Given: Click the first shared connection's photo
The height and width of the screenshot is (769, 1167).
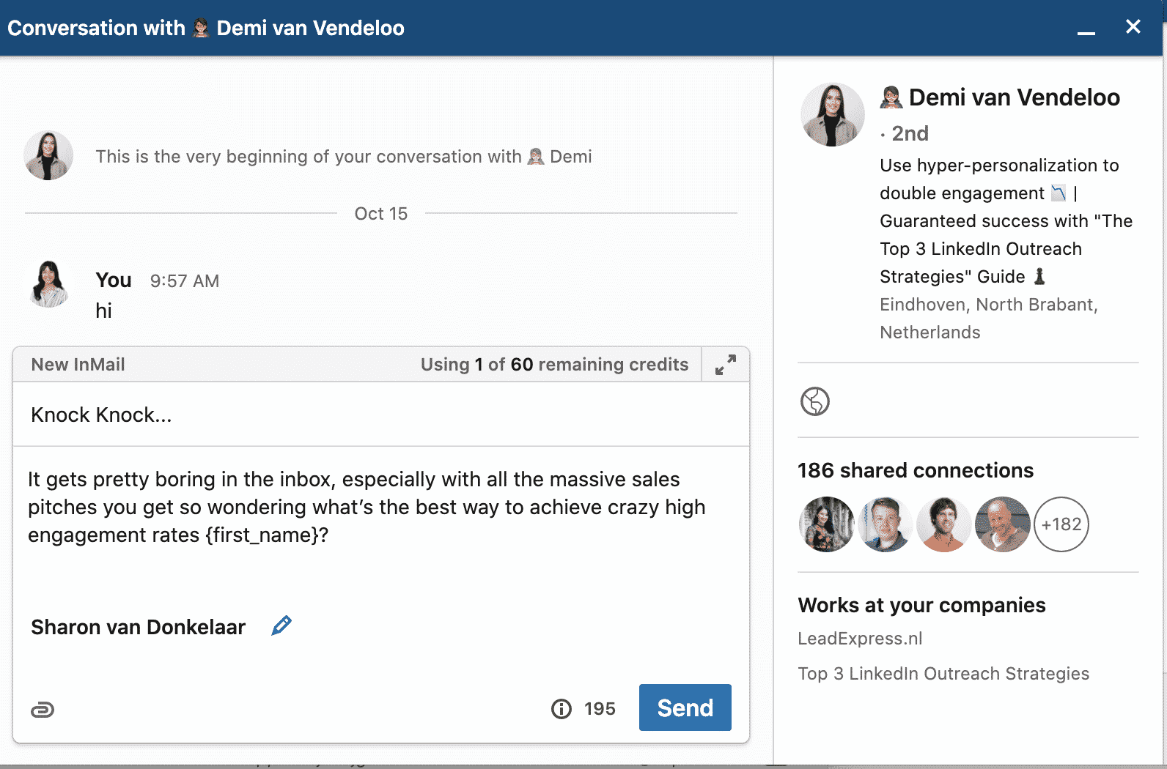Looking at the screenshot, I should 826,524.
